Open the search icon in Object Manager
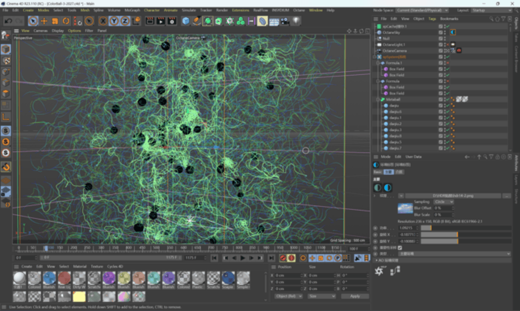This screenshot has width=520, height=311. (x=492, y=19)
